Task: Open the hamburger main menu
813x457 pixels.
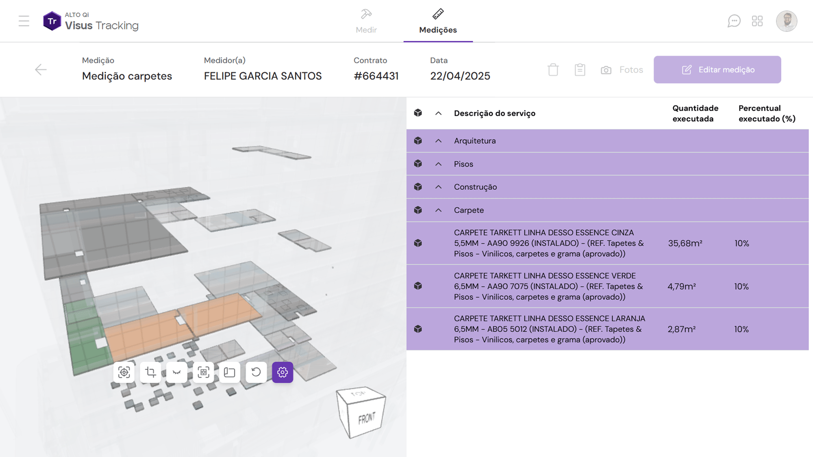Action: pos(24,21)
